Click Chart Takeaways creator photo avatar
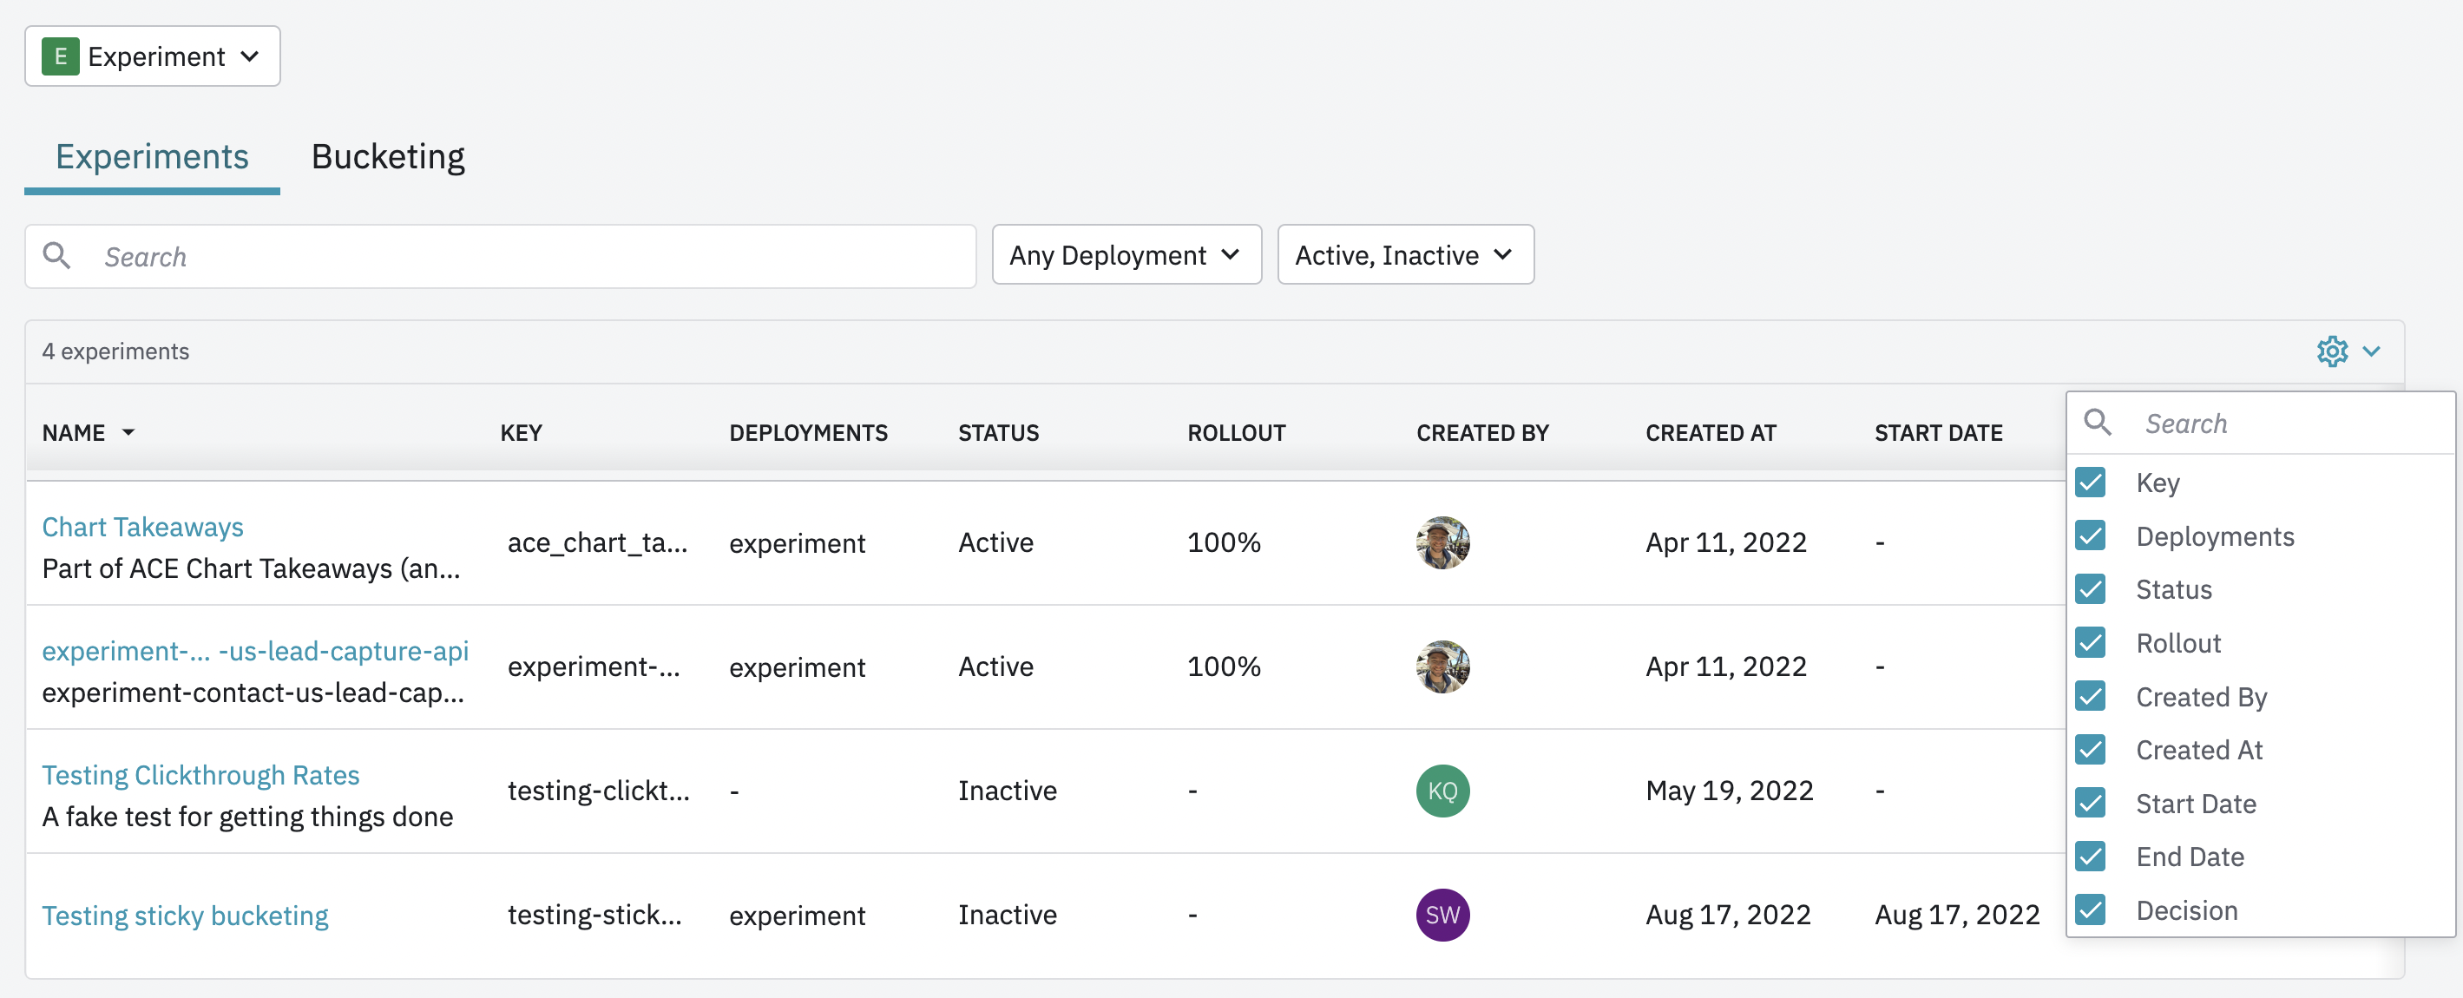 point(1442,543)
